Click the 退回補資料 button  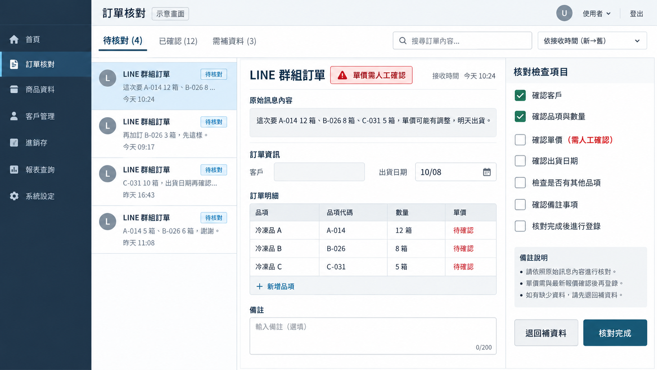tap(546, 333)
